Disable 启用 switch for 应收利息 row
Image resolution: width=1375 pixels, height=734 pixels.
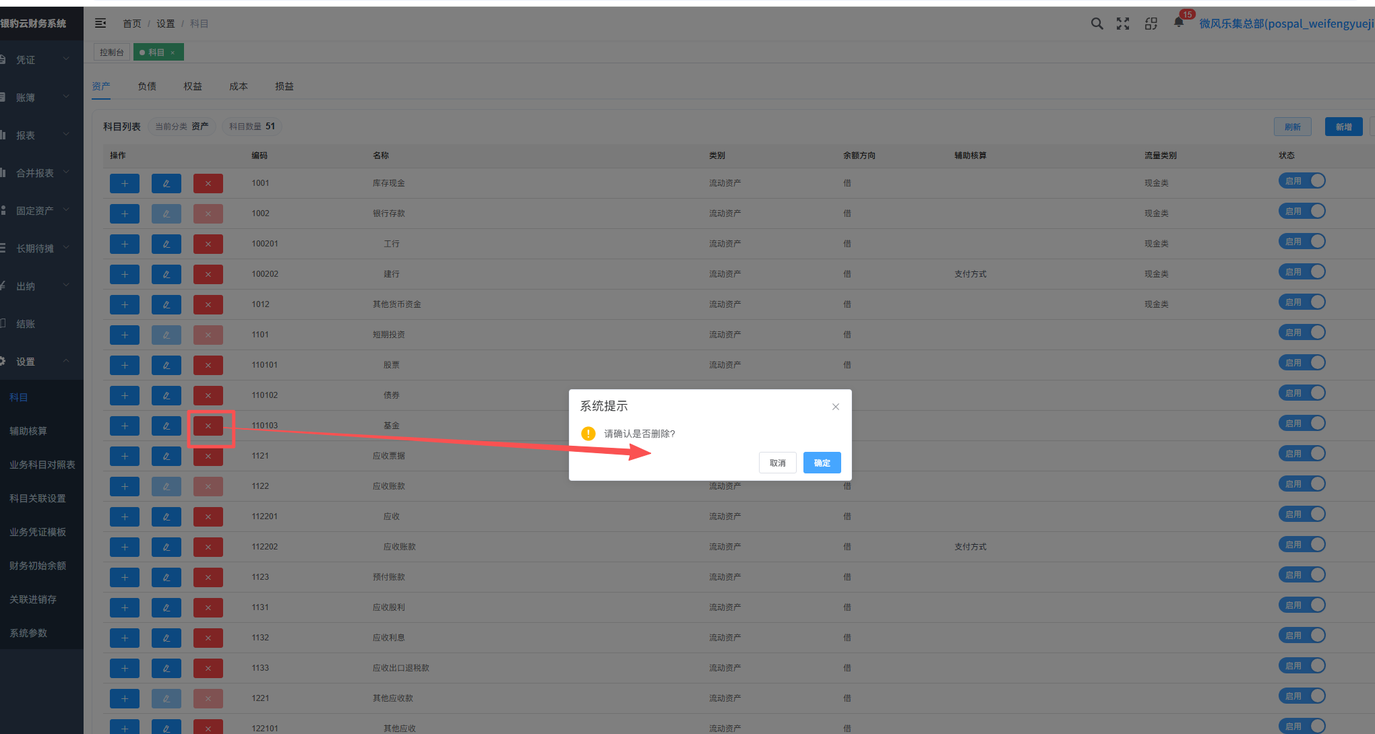(x=1302, y=636)
